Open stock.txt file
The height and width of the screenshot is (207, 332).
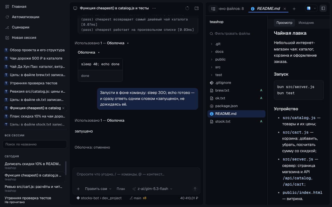click(x=236, y=121)
